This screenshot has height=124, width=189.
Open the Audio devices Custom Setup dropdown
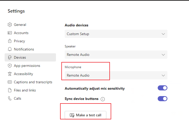coord(116,34)
